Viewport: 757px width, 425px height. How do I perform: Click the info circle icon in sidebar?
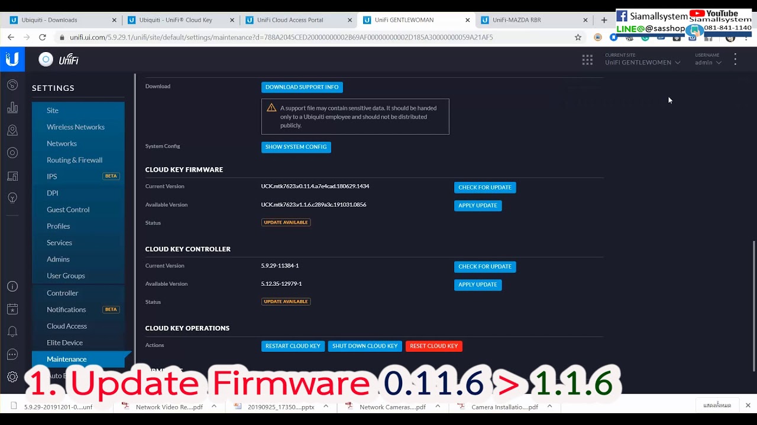click(x=12, y=286)
